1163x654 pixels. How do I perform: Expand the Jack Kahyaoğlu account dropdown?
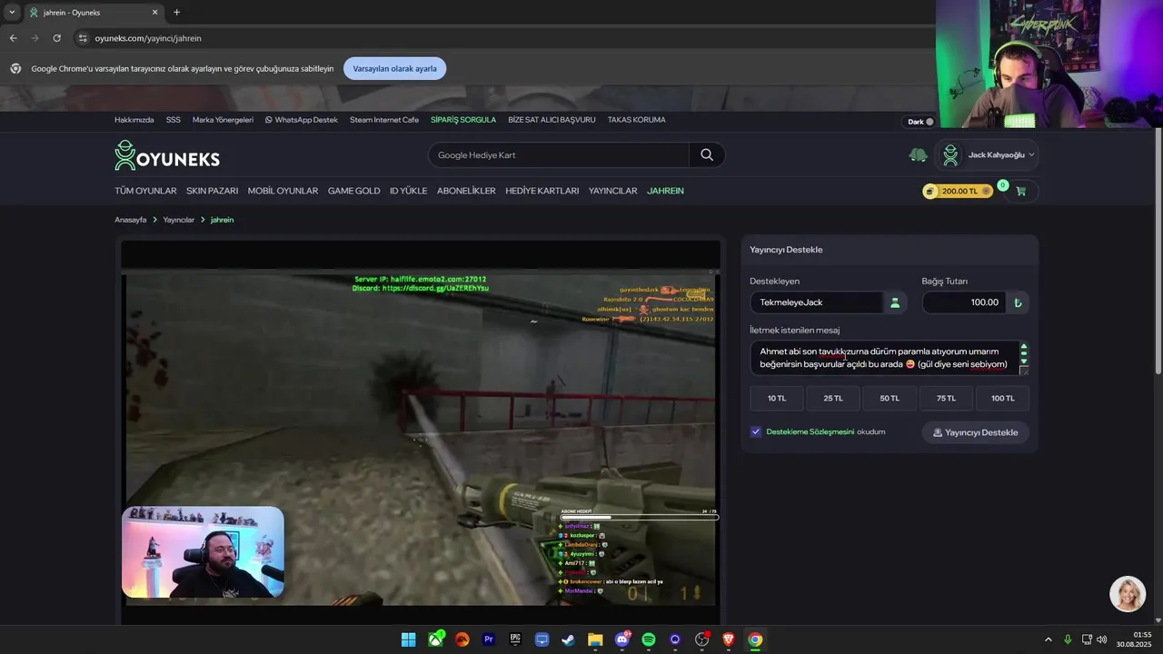[988, 155]
